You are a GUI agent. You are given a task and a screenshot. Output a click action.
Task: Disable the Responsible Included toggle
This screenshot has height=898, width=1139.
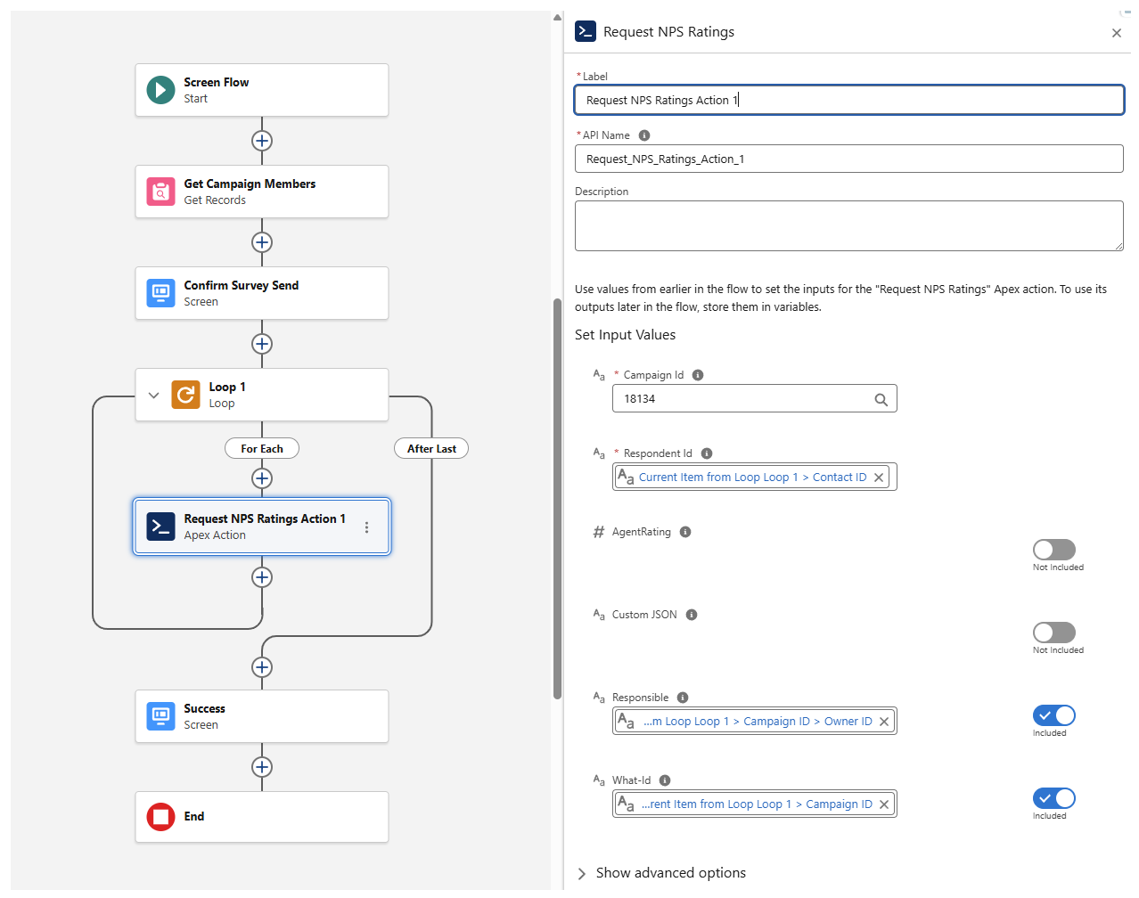[x=1054, y=714]
